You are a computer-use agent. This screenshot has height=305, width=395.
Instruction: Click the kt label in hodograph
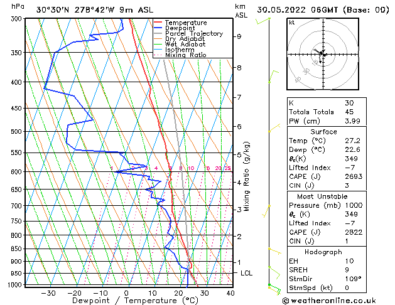[x=292, y=23]
